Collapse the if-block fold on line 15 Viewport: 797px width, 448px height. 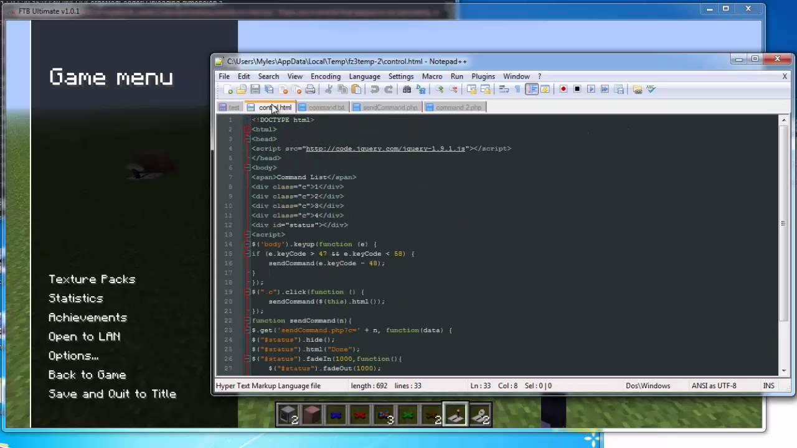[247, 254]
